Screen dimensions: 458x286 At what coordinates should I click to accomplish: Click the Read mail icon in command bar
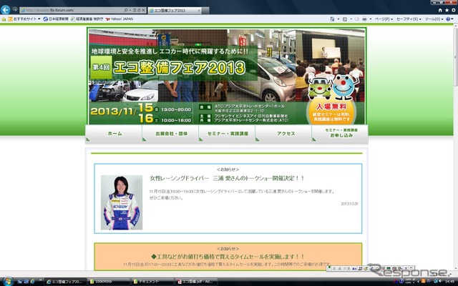pos(356,19)
